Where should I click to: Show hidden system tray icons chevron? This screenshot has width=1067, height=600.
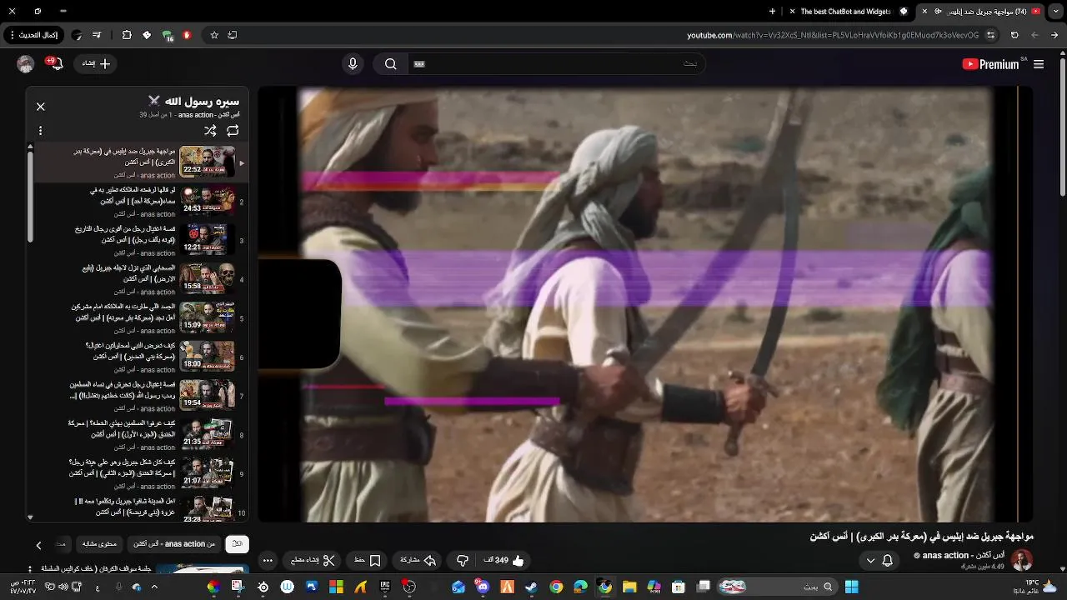point(154,587)
